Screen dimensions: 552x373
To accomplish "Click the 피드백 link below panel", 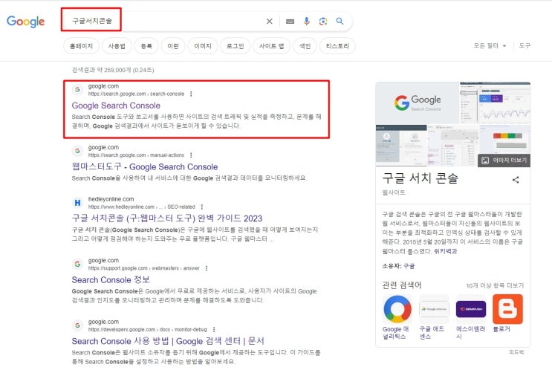I will (x=516, y=352).
